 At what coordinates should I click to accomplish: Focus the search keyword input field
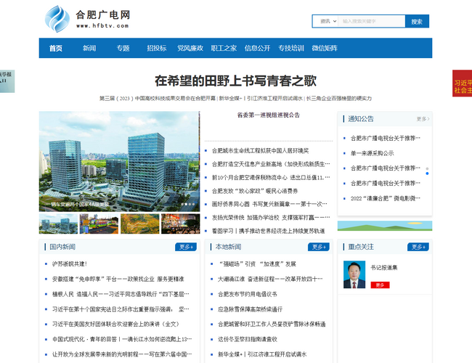click(x=372, y=21)
